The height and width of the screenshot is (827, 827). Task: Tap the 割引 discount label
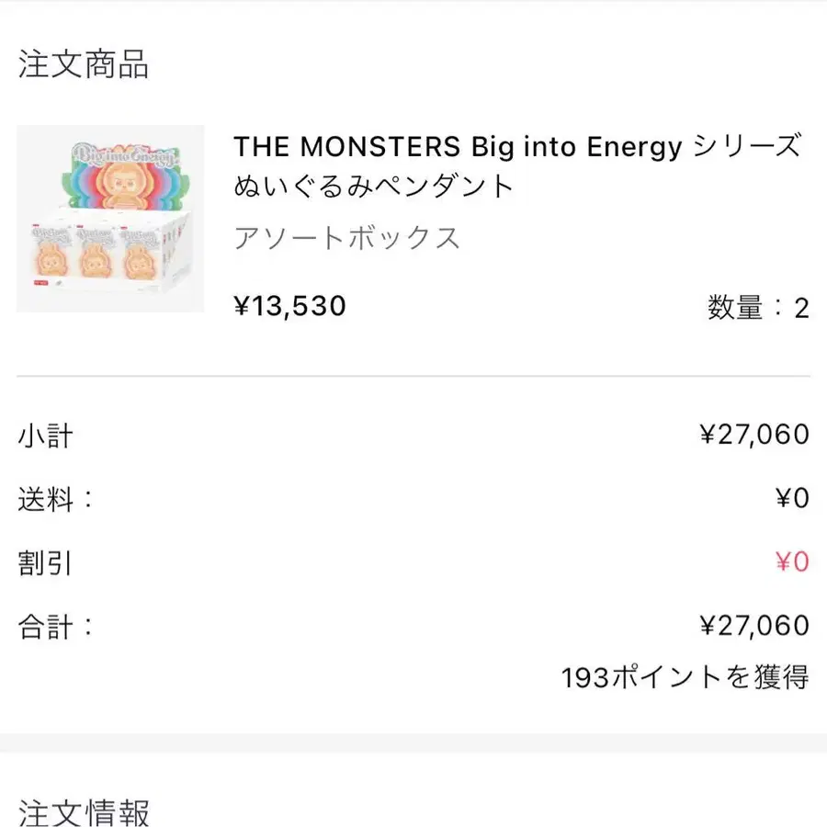[45, 562]
